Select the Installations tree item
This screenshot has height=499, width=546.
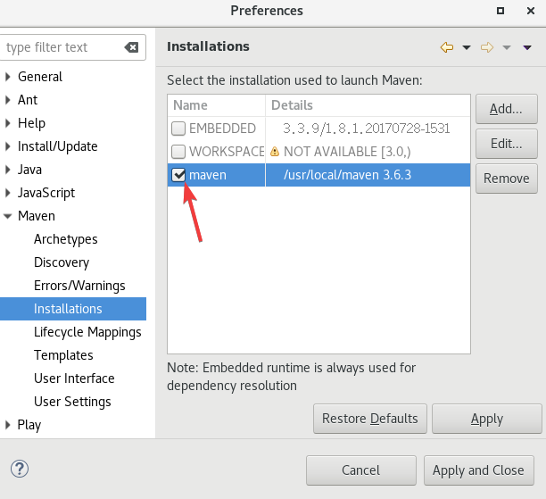pyautogui.click(x=68, y=309)
